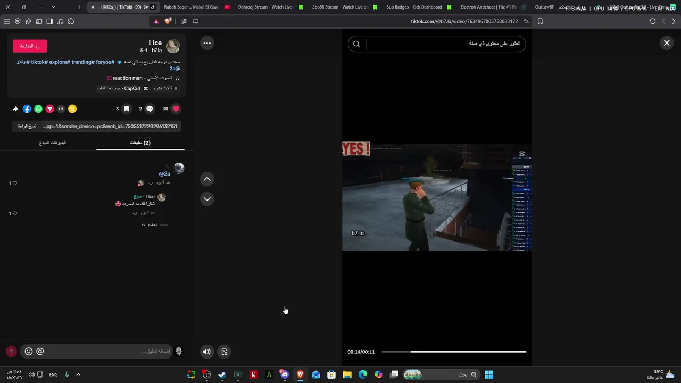Click the auto-scroll icon beside the speaker

click(225, 352)
